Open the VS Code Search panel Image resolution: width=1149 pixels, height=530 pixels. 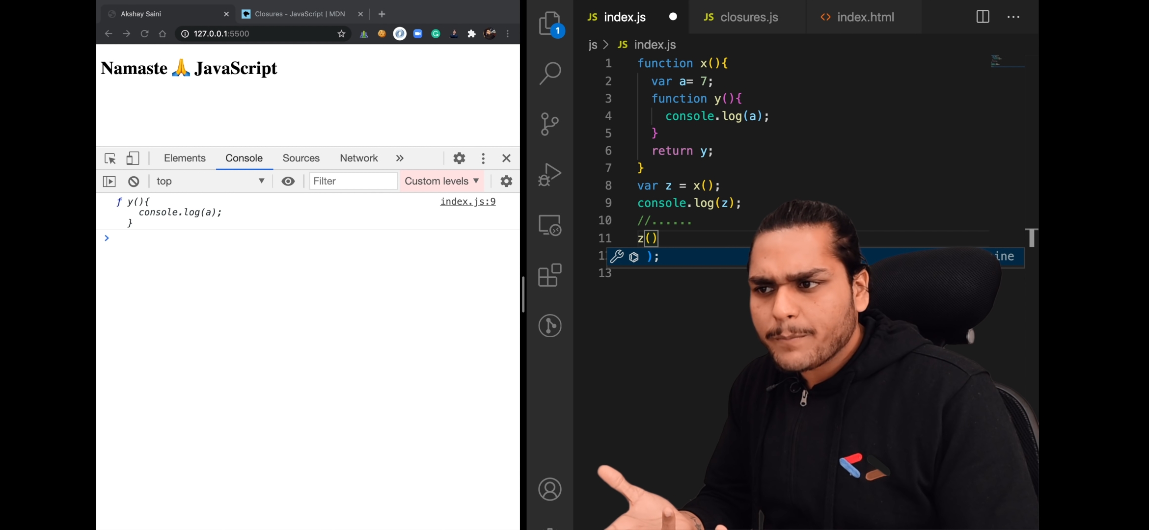coord(549,74)
